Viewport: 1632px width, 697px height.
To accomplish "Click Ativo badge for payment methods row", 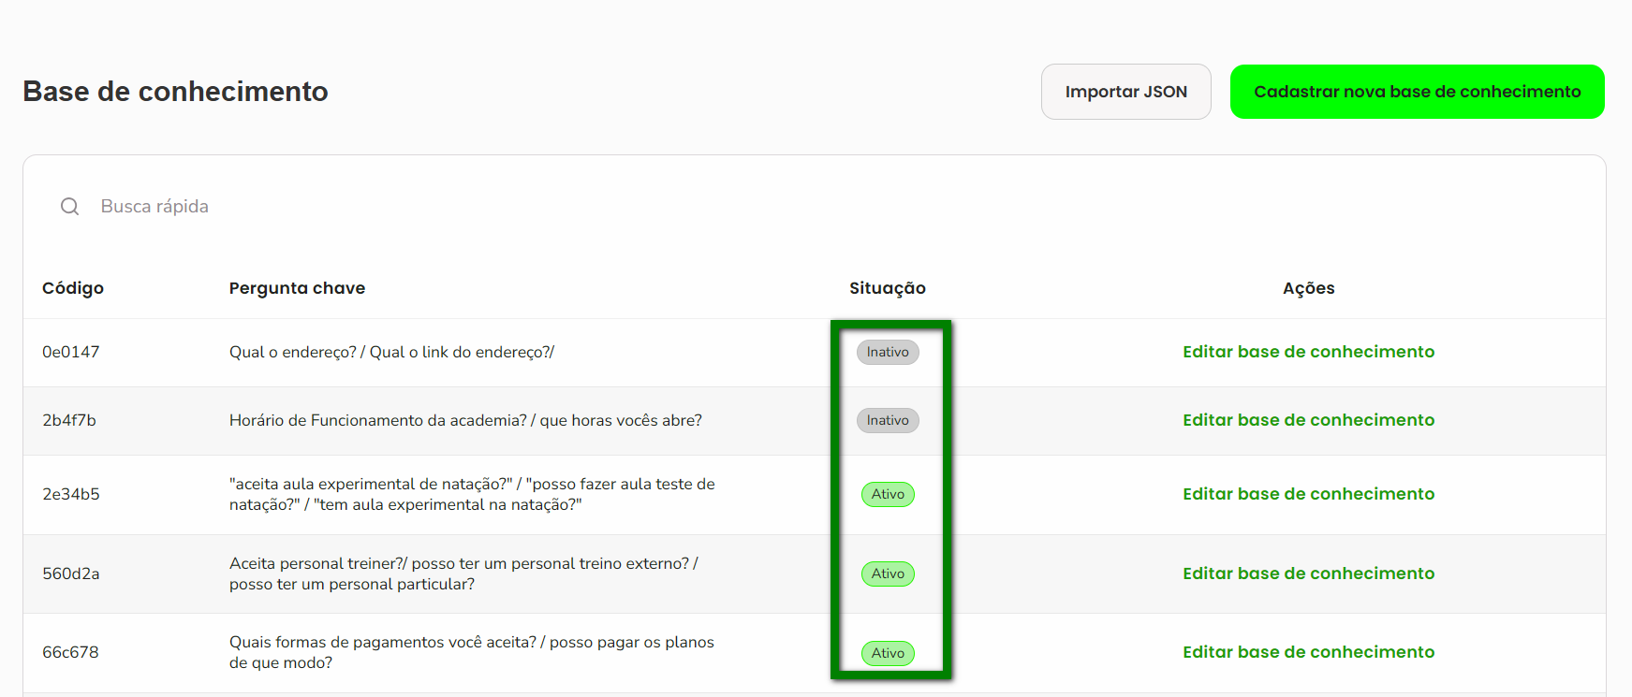I will click(888, 653).
